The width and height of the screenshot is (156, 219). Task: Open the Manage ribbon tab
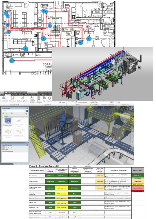click(x=45, y=95)
